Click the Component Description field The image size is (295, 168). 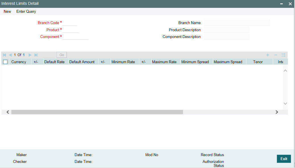[x=227, y=37]
